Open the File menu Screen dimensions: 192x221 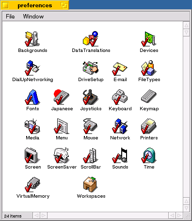point(10,17)
